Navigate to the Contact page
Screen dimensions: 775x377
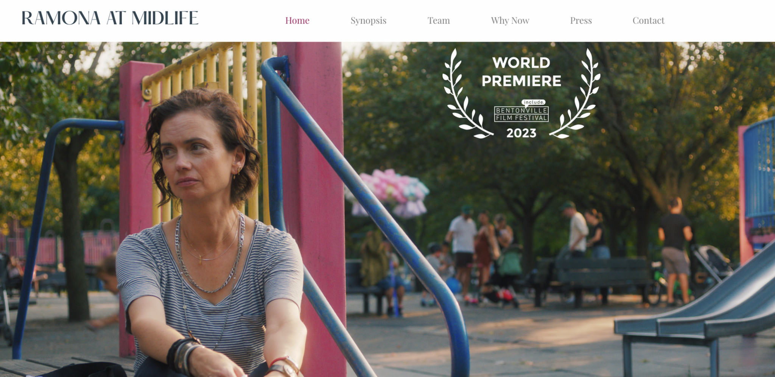click(x=648, y=20)
